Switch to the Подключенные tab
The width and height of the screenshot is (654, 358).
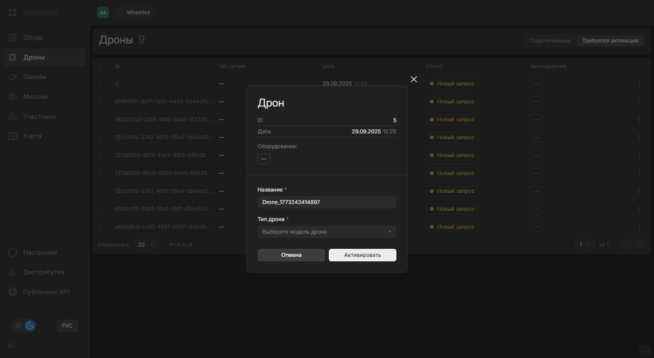pyautogui.click(x=550, y=41)
